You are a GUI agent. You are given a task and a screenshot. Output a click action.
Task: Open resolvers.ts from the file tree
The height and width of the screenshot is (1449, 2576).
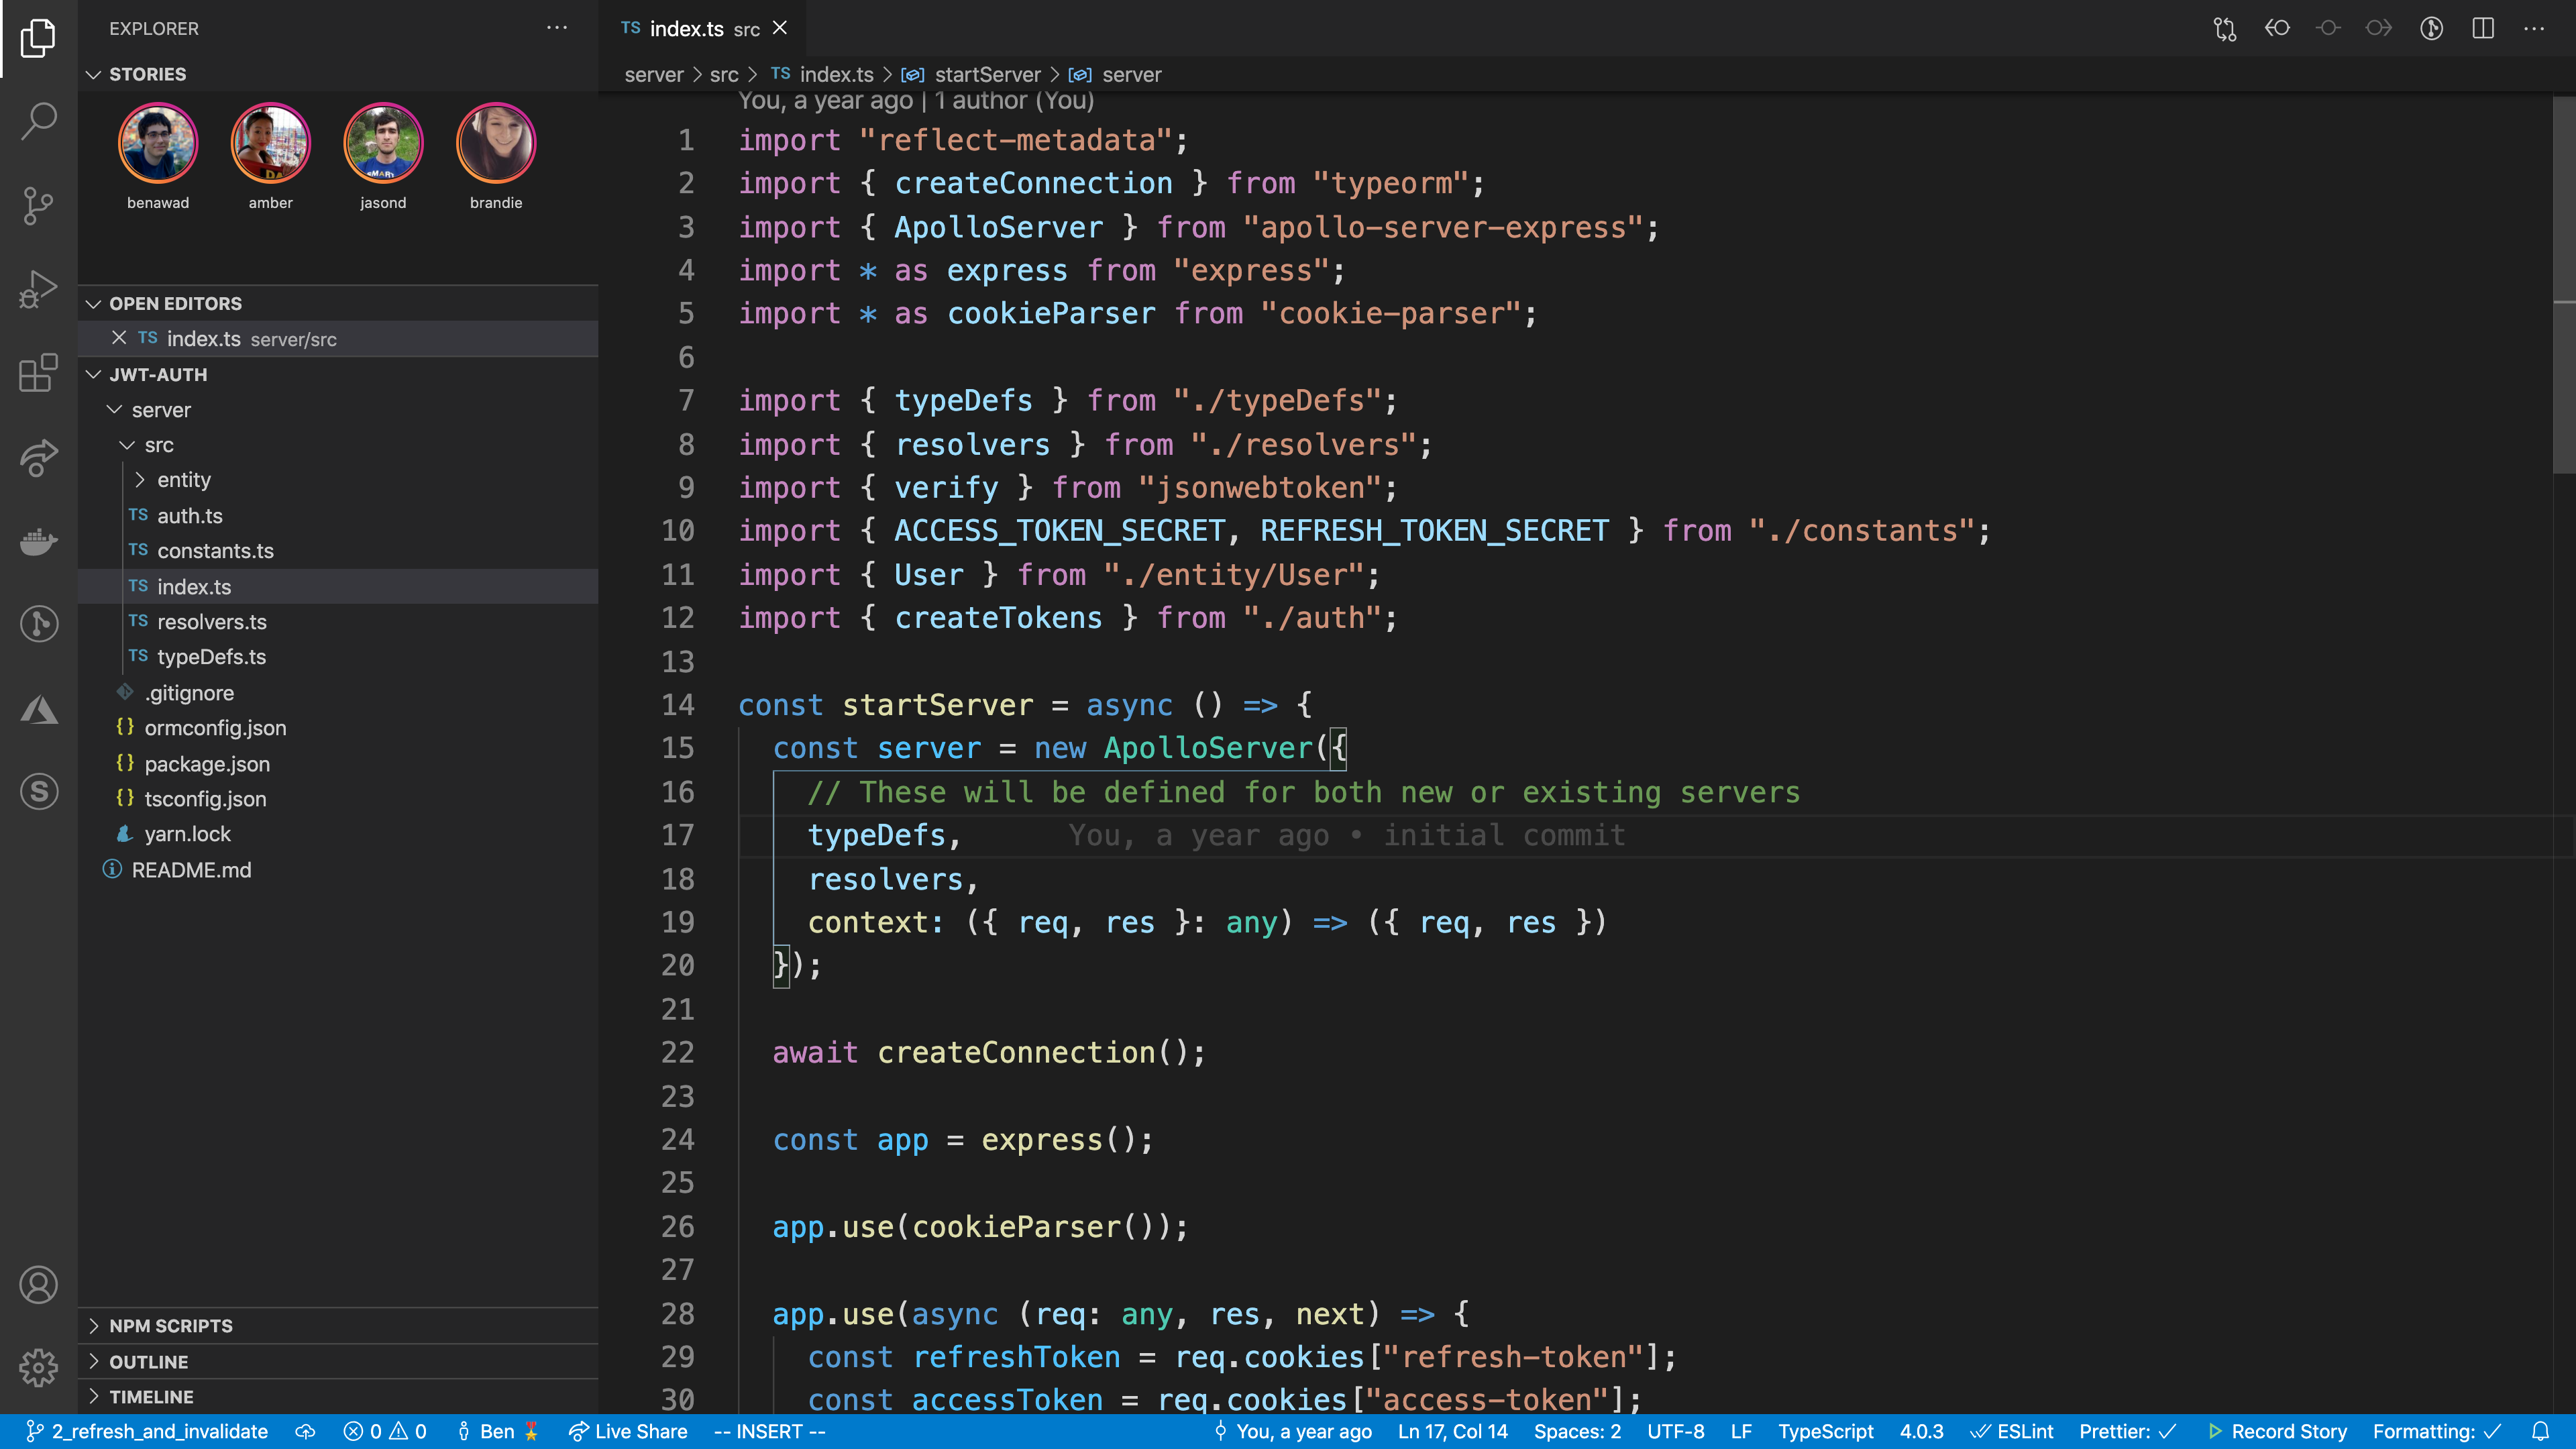point(211,622)
